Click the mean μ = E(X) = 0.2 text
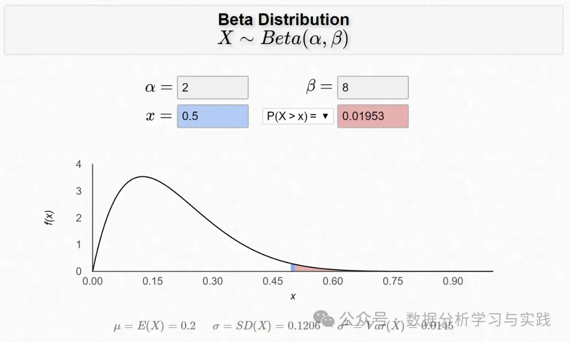 coord(154,326)
